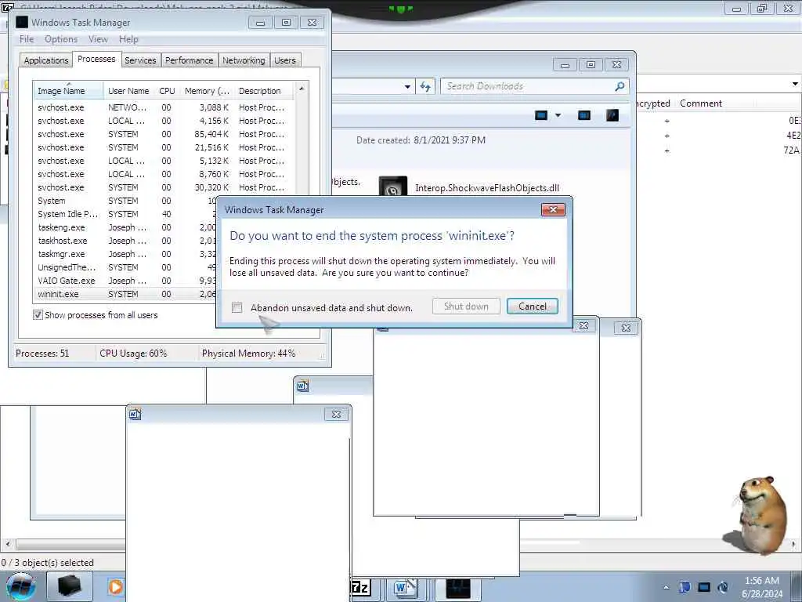Click the flag tray icon in system tray
802x602 pixels.
685,587
